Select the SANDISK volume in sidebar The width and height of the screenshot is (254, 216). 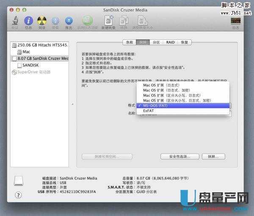coord(31,65)
